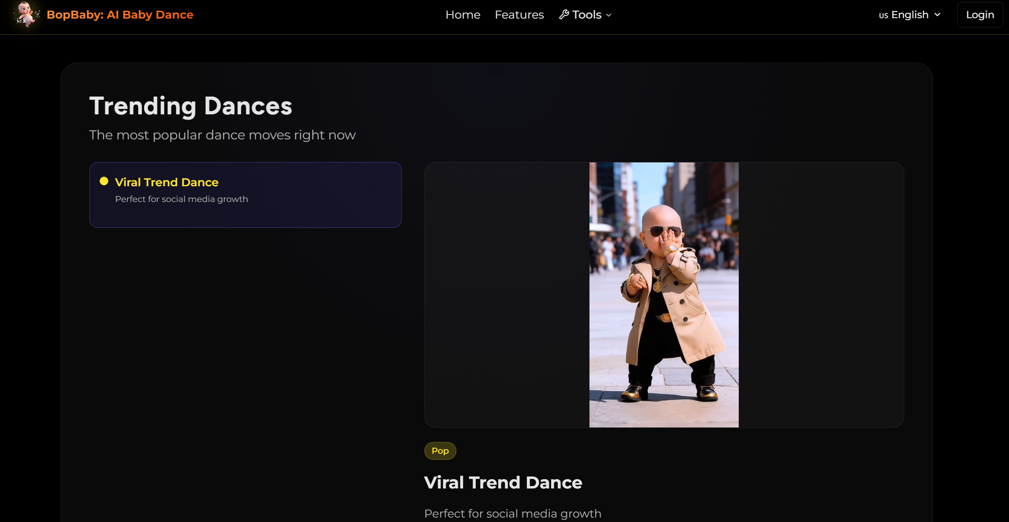Screen dimensions: 1009x522
Task: Click the Pop genre badge
Action: point(440,450)
